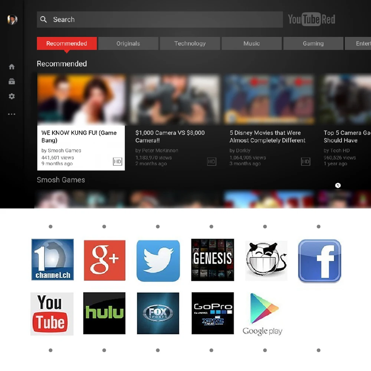Launch the Fox Sports app

click(158, 313)
